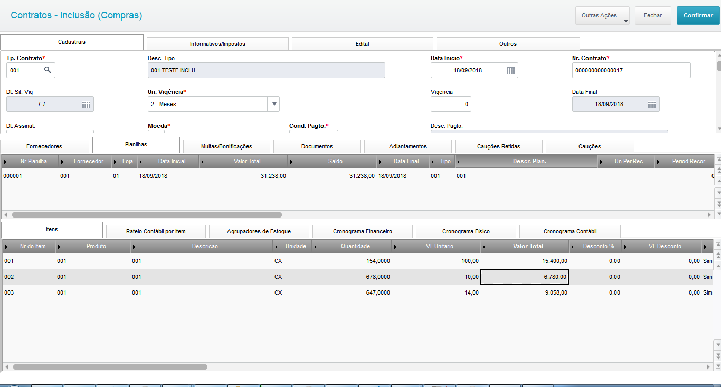Open Dt. Sit. Vig calendar icon
The width and height of the screenshot is (721, 387).
(x=86, y=104)
